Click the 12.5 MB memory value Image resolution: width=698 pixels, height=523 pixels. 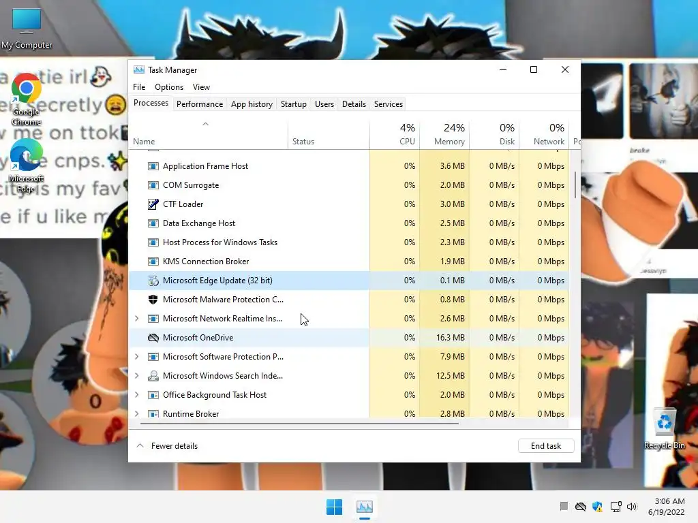[451, 376]
